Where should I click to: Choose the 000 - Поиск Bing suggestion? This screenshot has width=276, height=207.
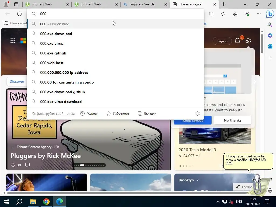[x=115, y=24]
